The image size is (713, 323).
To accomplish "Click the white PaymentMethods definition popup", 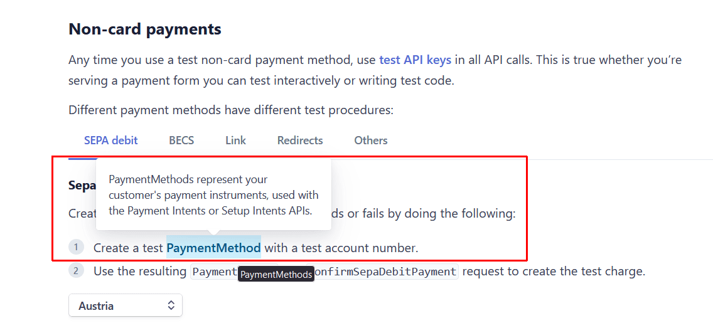I will click(x=213, y=195).
